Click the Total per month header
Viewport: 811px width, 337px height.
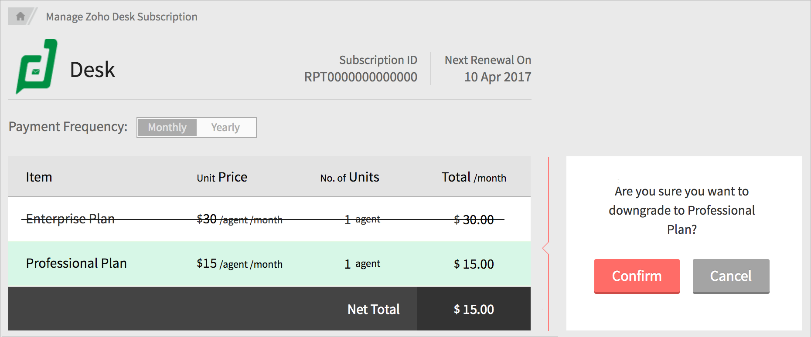[x=474, y=177]
